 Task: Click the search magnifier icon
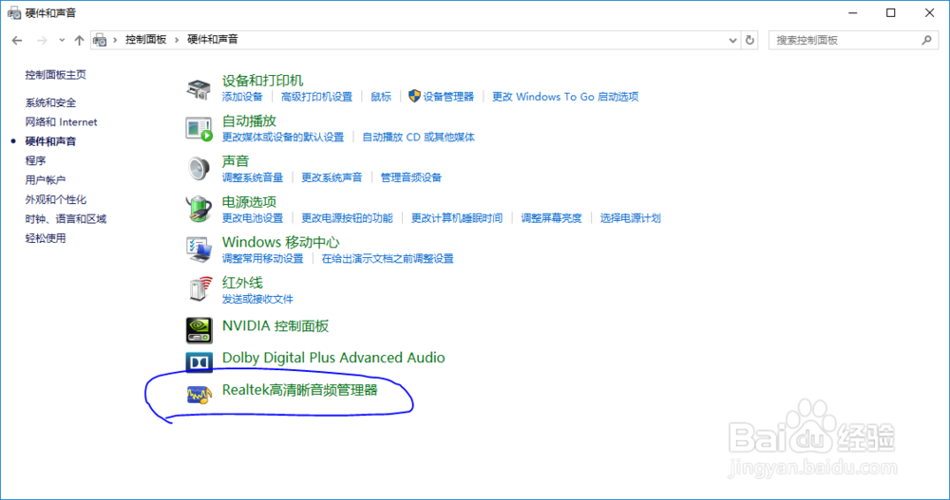(x=926, y=40)
